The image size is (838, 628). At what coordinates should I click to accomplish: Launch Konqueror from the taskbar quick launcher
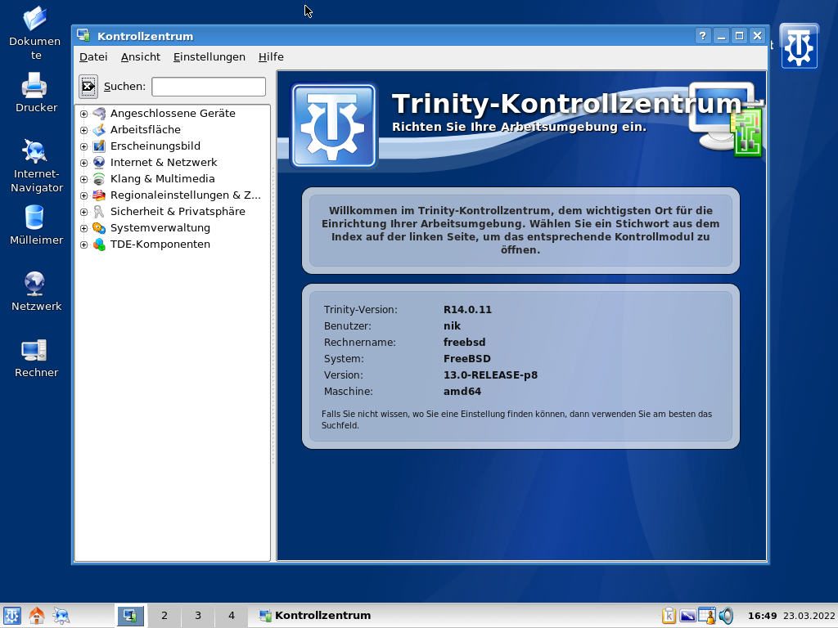click(x=61, y=616)
